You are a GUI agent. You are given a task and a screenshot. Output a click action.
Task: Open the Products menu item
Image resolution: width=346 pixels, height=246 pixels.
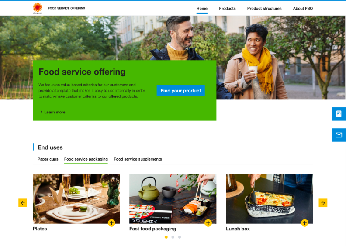pos(227,8)
